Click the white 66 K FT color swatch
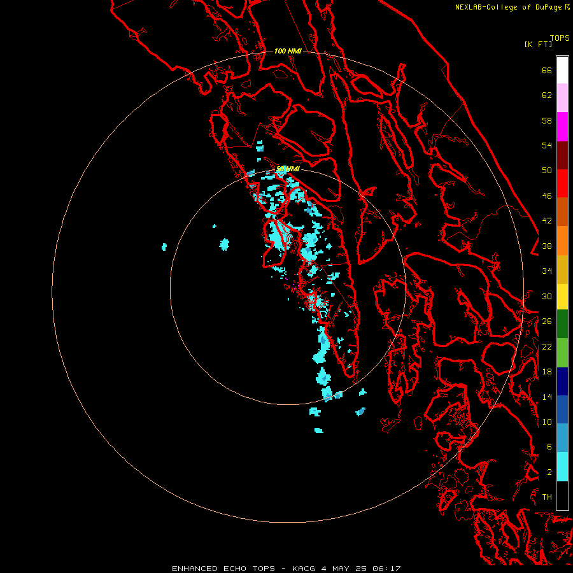 [x=562, y=70]
